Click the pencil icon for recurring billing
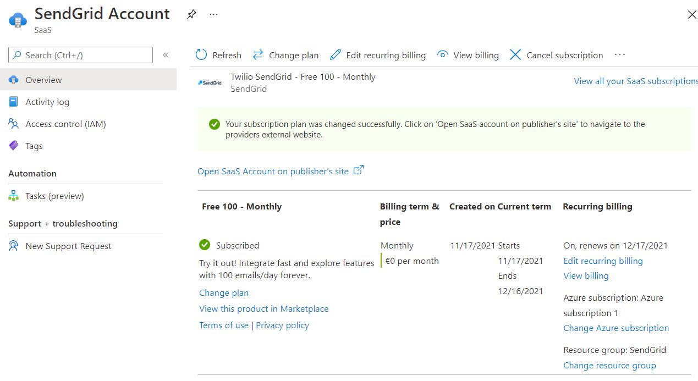Screen dimensions: 698x381 [336, 55]
